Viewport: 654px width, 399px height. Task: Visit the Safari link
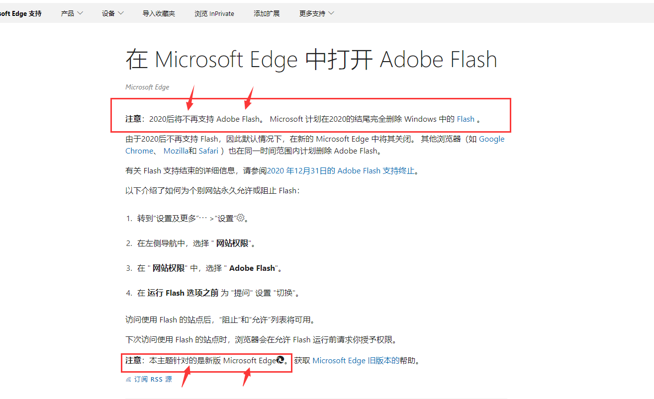coord(208,151)
